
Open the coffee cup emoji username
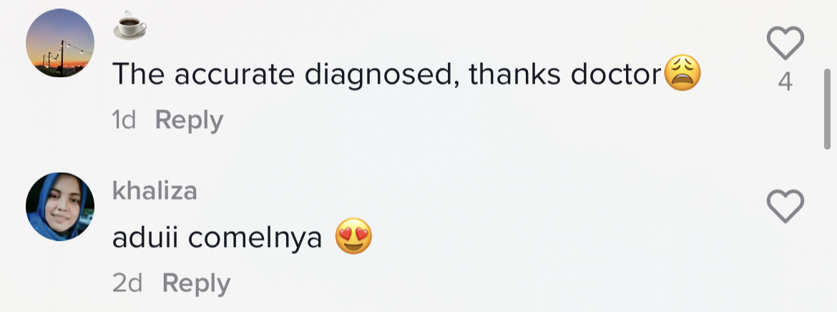[129, 26]
